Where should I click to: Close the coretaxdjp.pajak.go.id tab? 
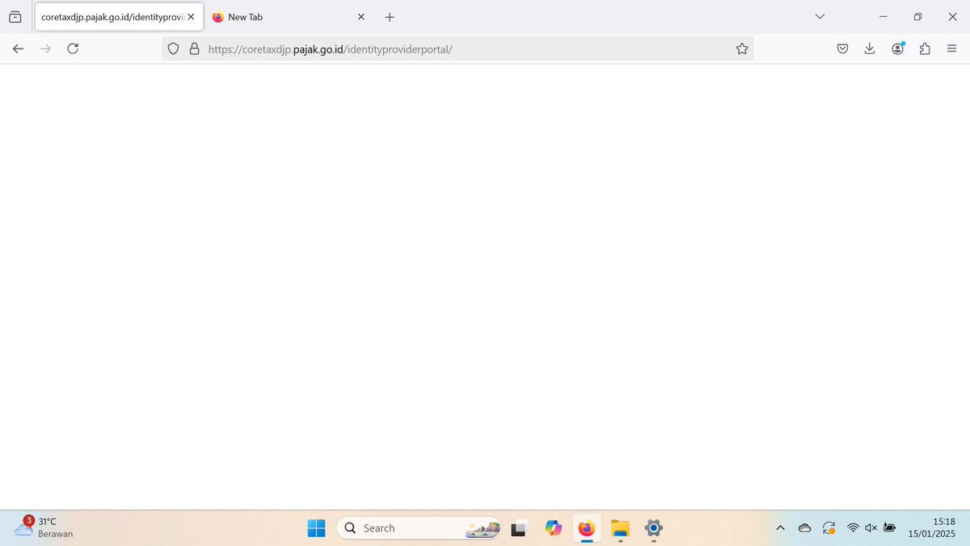191,16
